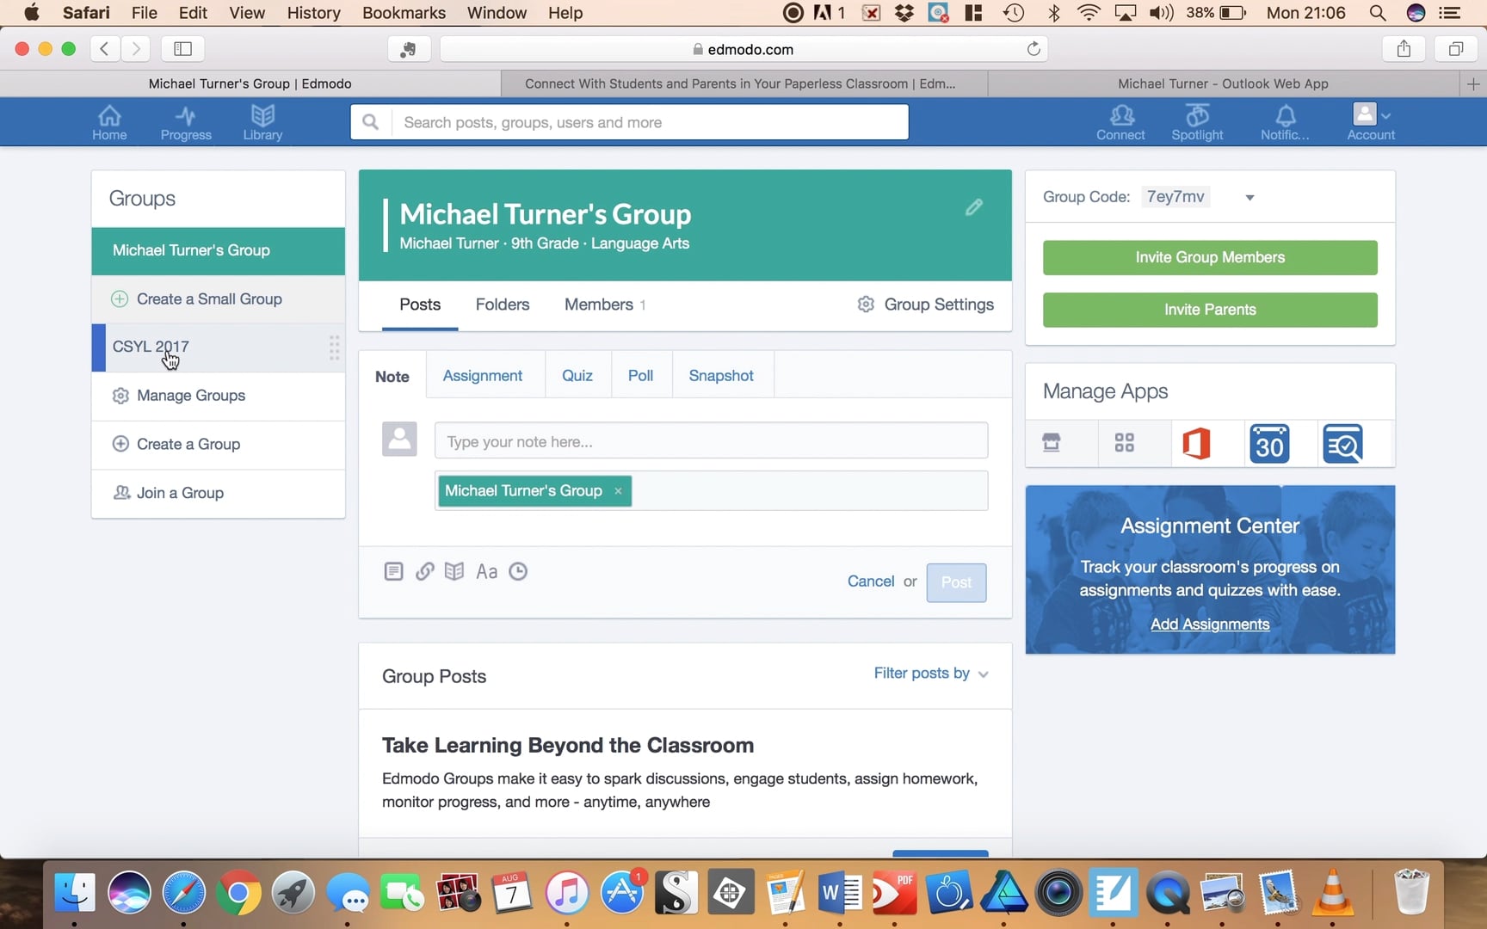Switch to the Folders tab
The image size is (1487, 929).
point(503,305)
